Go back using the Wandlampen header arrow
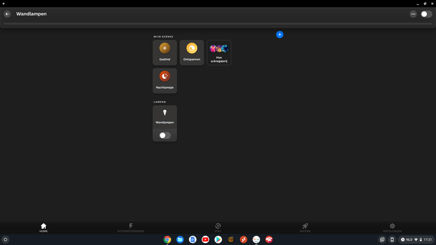The width and height of the screenshot is (436, 245). pyautogui.click(x=7, y=14)
